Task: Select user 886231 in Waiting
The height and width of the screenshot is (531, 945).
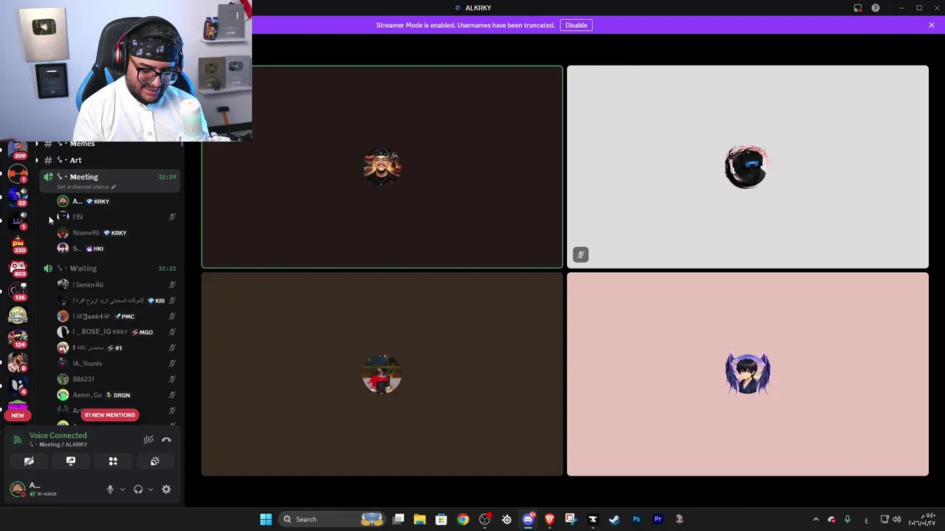Action: pos(117,379)
